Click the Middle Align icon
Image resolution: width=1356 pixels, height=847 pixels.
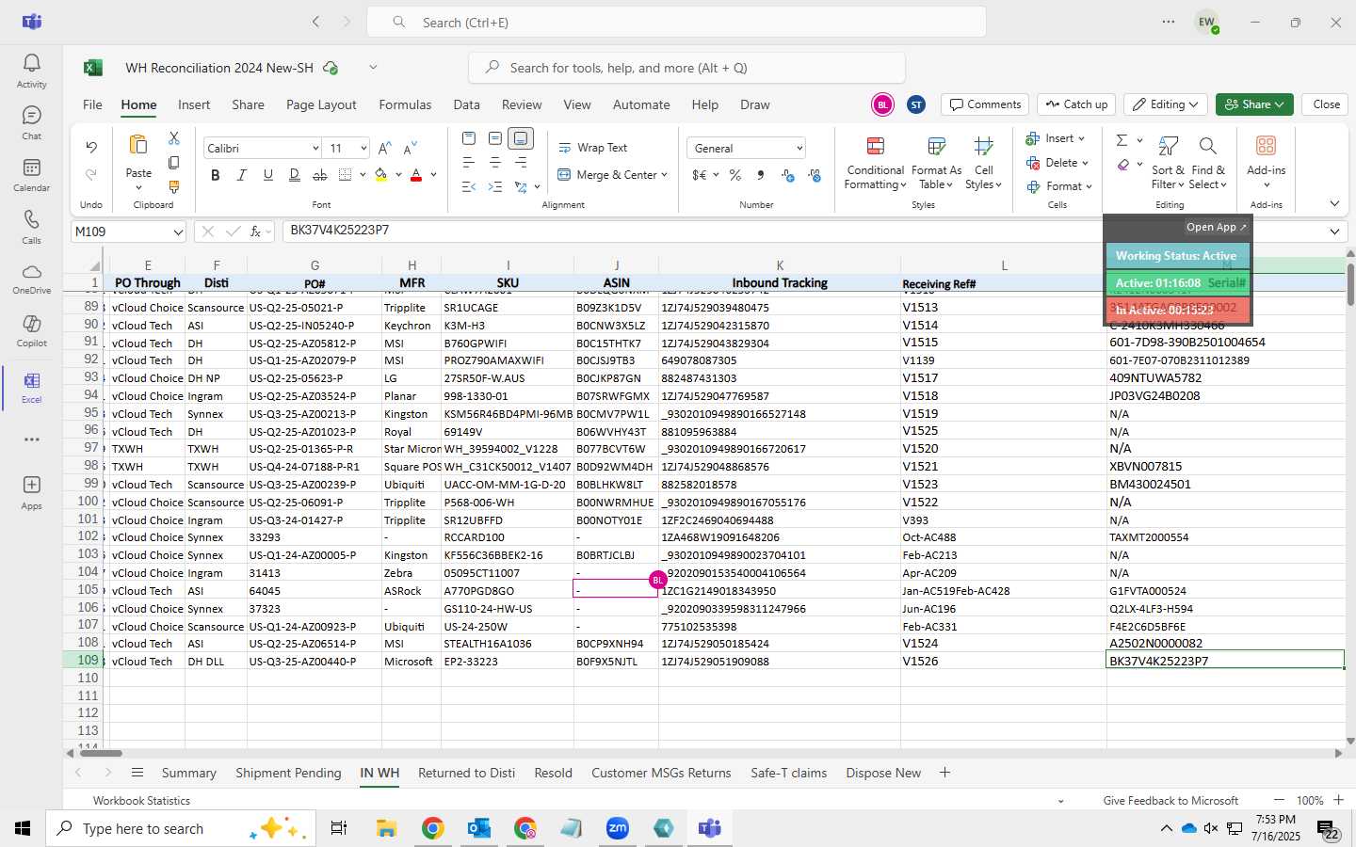[494, 138]
